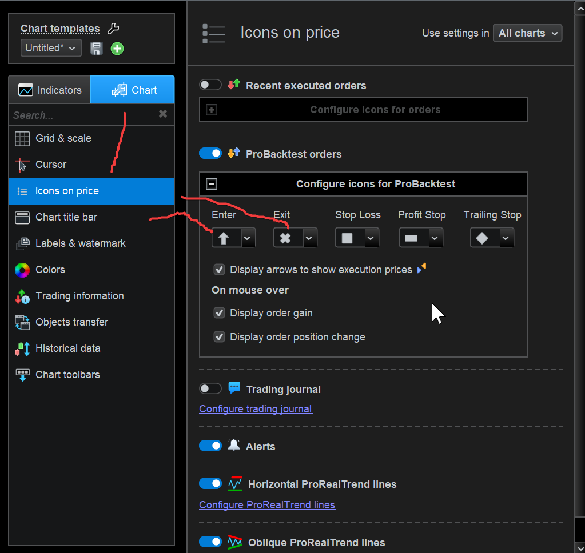Click the Labels & watermark icon
The width and height of the screenshot is (585, 553).
coord(22,244)
